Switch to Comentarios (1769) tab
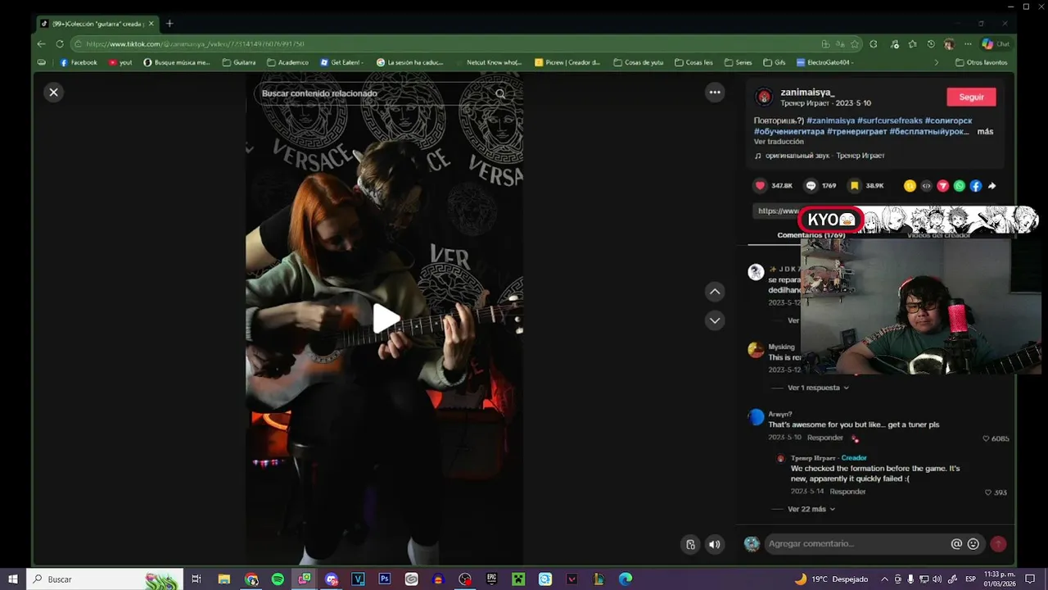 click(x=811, y=235)
